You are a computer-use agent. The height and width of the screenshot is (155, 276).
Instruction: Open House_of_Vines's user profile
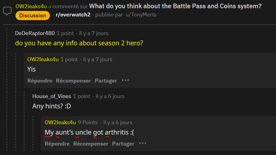(52, 96)
